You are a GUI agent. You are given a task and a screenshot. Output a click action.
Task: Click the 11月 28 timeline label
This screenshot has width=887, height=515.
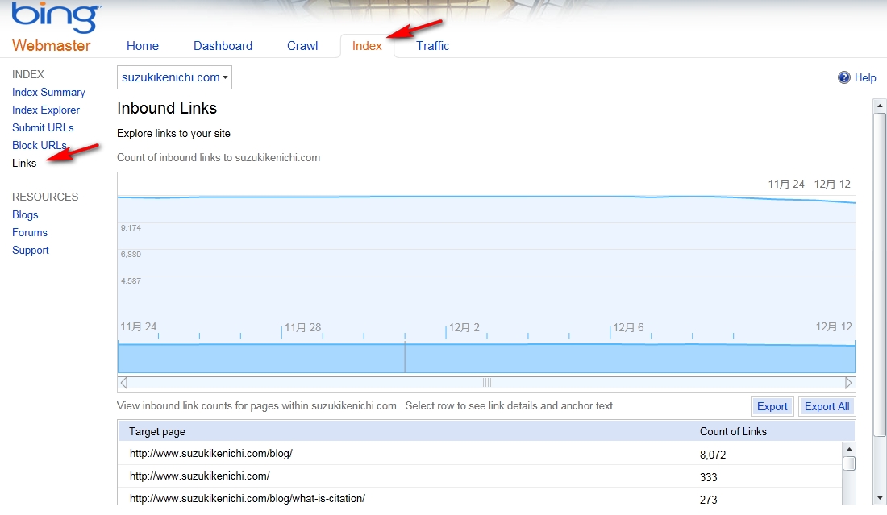click(x=302, y=327)
